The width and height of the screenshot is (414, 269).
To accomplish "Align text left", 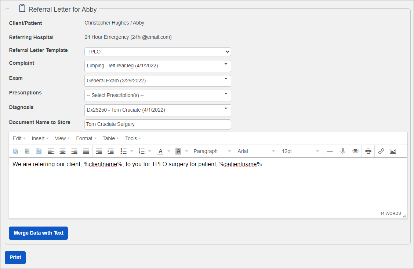I will (x=51, y=152).
